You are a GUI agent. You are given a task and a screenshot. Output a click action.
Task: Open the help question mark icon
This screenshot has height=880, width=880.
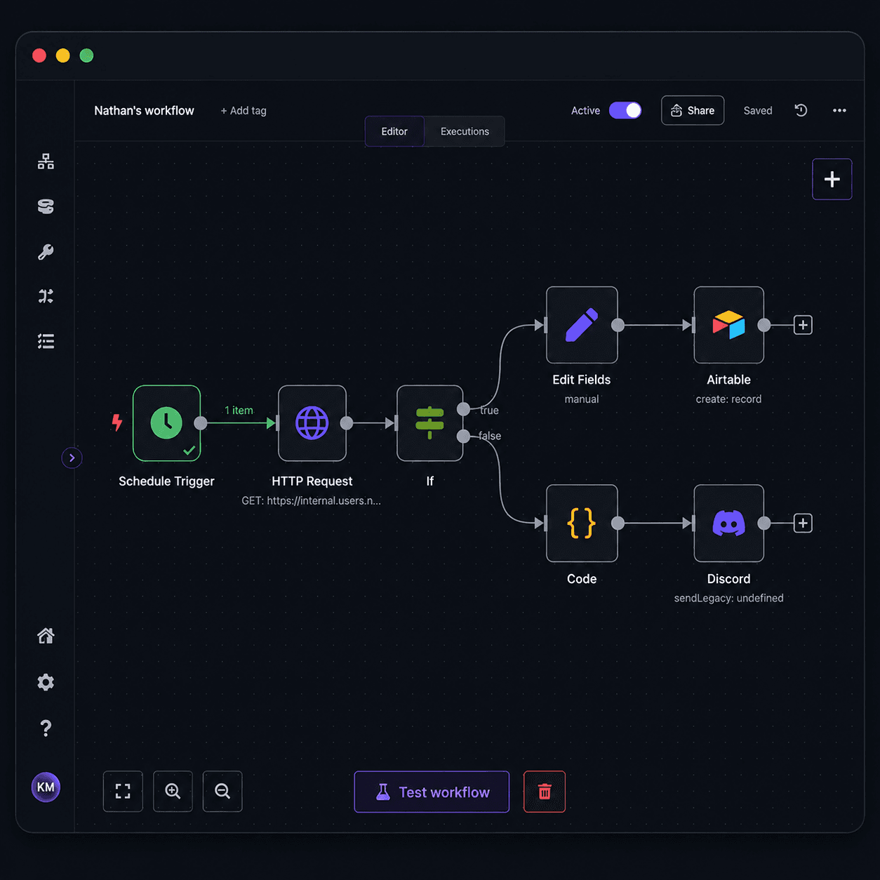(46, 728)
